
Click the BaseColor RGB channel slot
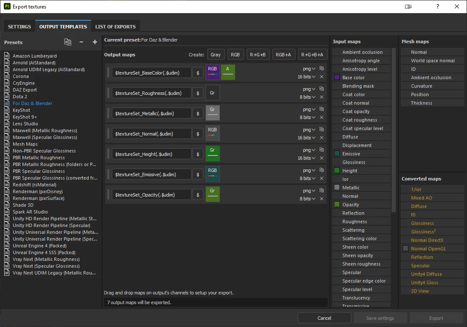point(213,72)
